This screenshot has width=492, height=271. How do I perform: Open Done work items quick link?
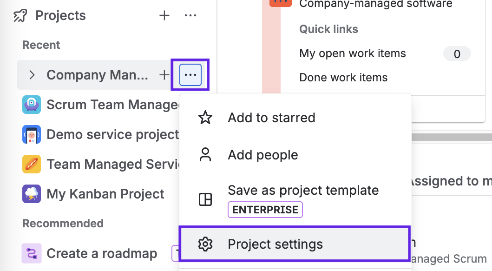pyautogui.click(x=343, y=78)
